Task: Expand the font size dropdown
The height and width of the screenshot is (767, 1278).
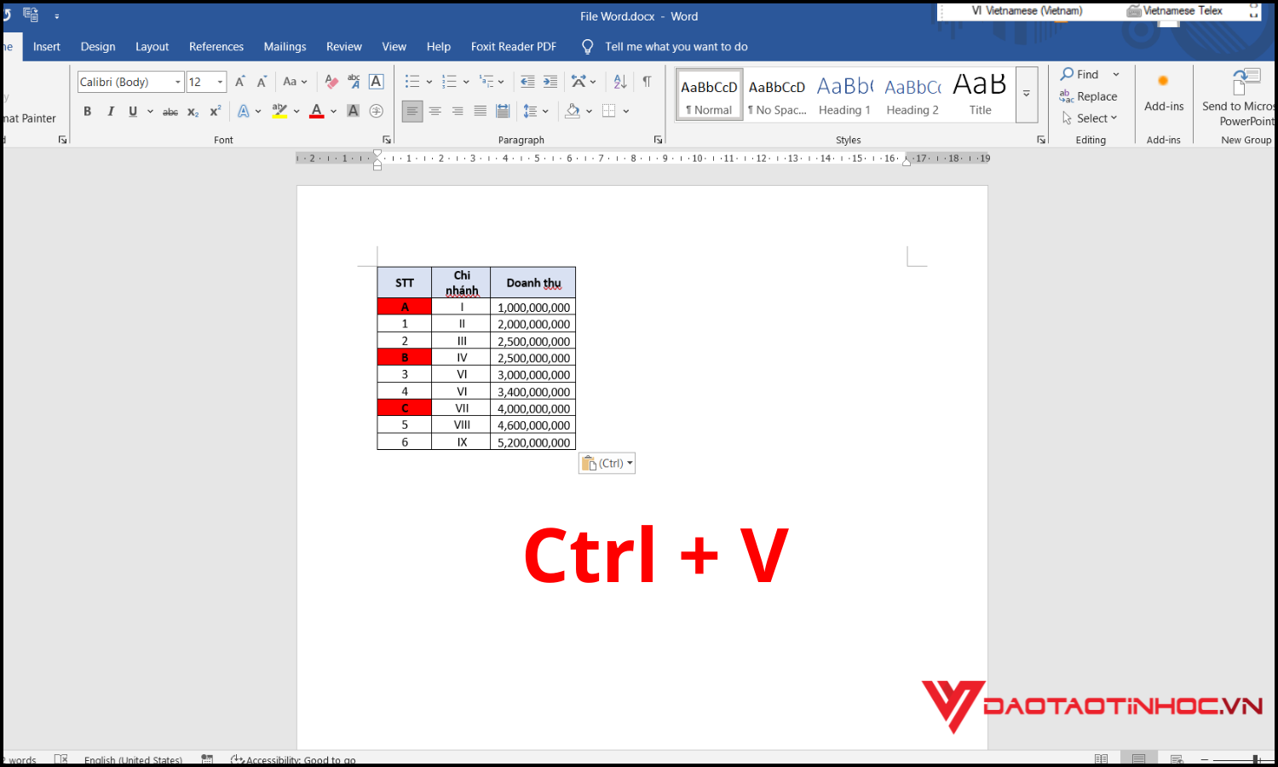Action: (x=221, y=82)
